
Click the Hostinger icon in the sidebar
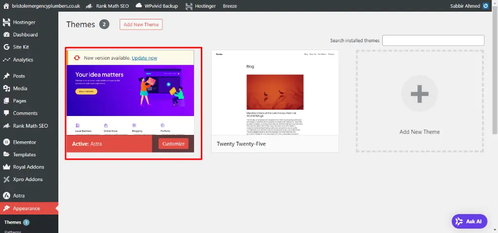[x=6, y=22]
